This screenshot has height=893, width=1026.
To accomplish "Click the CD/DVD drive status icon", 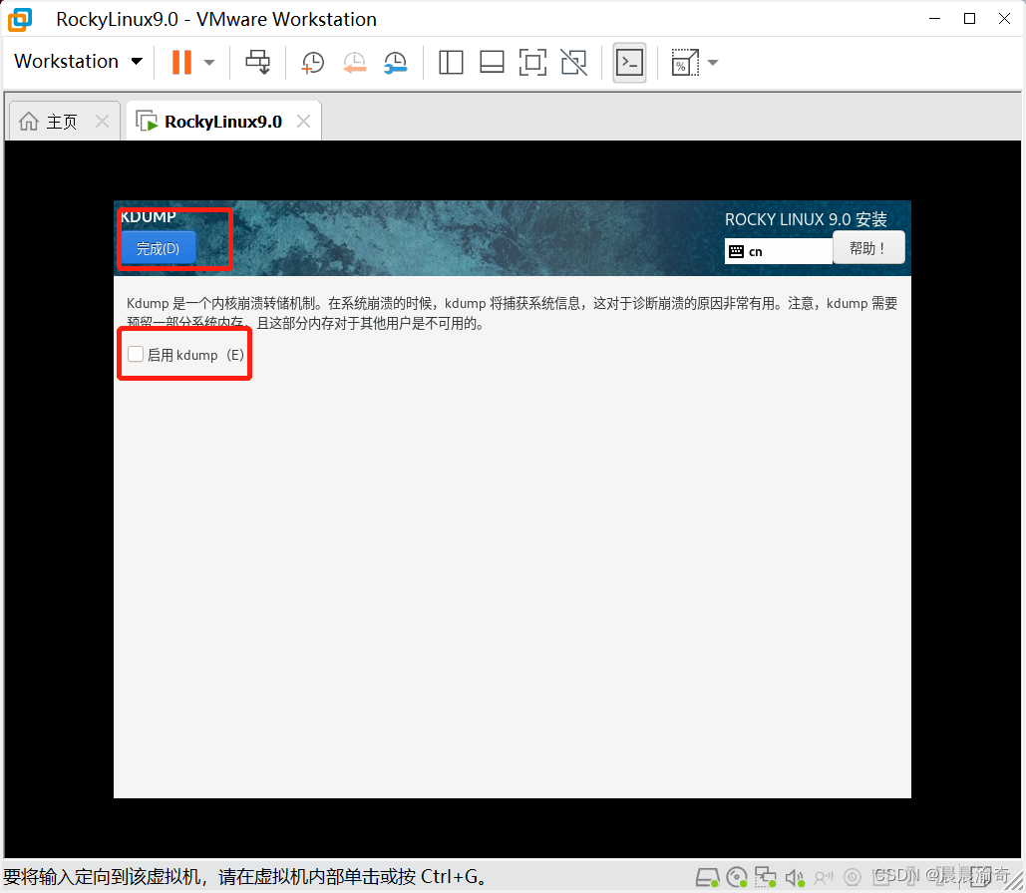I will click(x=737, y=877).
